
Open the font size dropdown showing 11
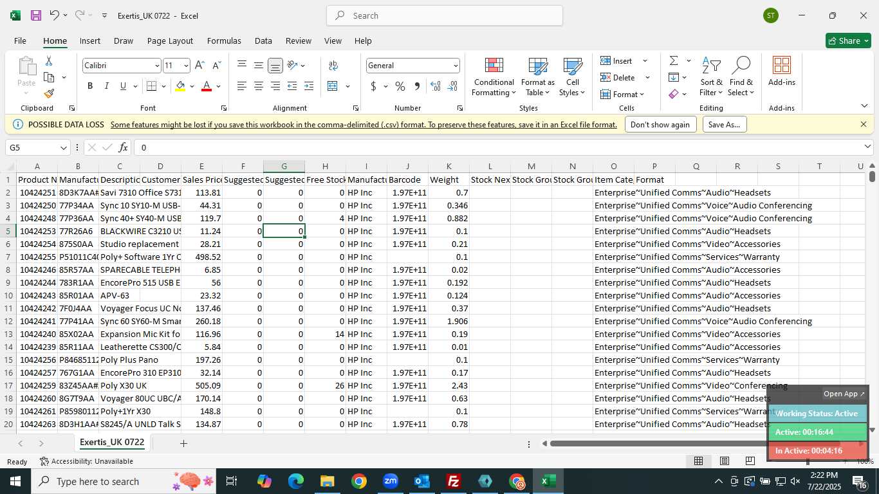point(186,66)
